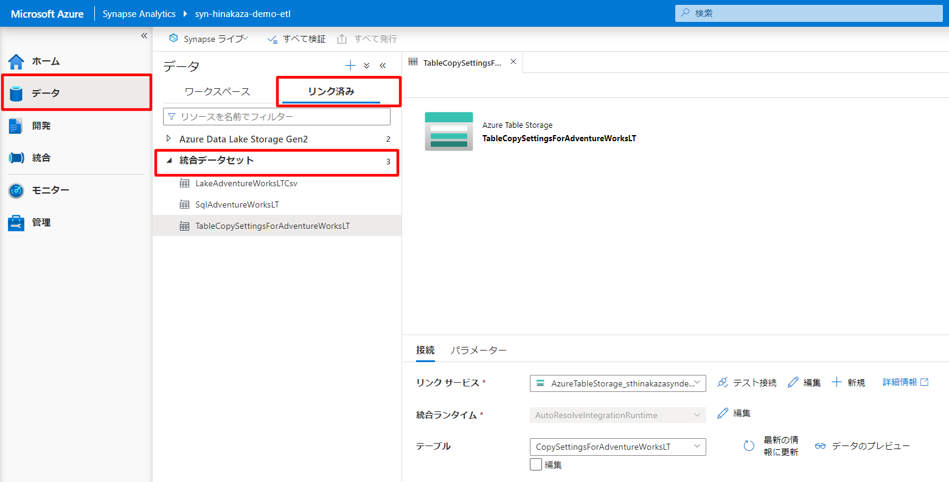Click the ホーム label in navigation

tap(46, 61)
